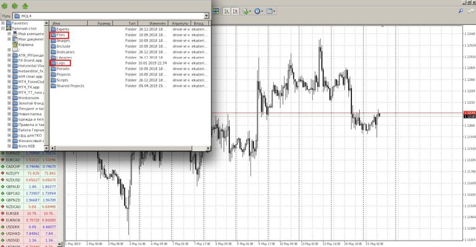
Task: Click the chart auto-scroll toolbar icon
Action: (x=225, y=11)
